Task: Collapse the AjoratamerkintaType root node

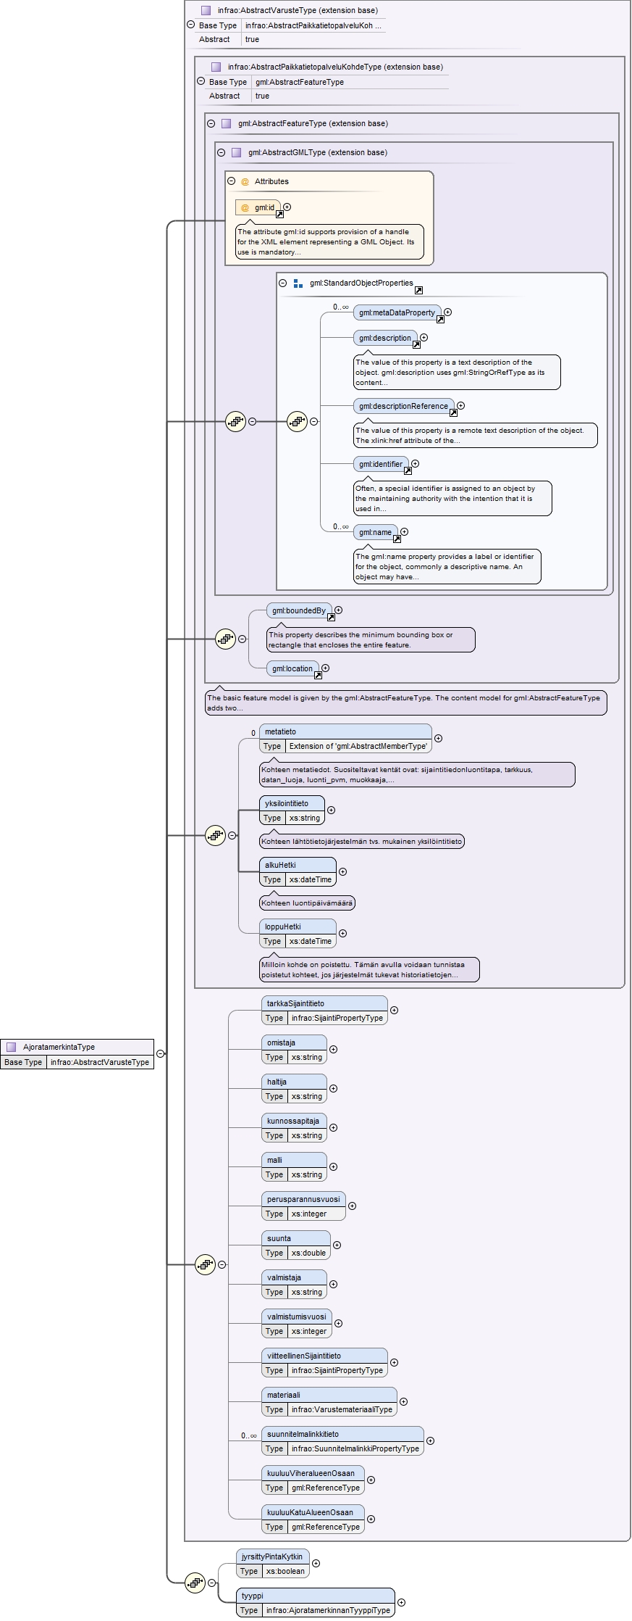Action: click(161, 1054)
